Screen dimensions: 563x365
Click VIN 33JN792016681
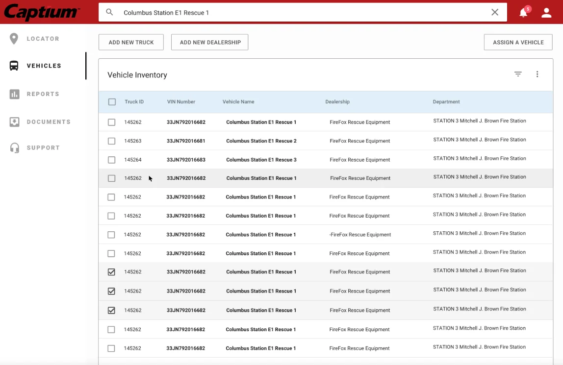[x=186, y=141]
